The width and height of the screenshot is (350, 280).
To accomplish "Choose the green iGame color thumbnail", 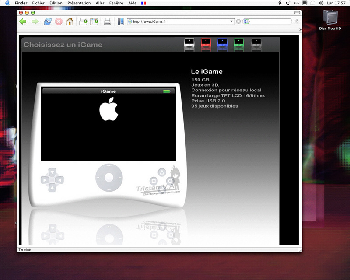I will click(x=239, y=42).
